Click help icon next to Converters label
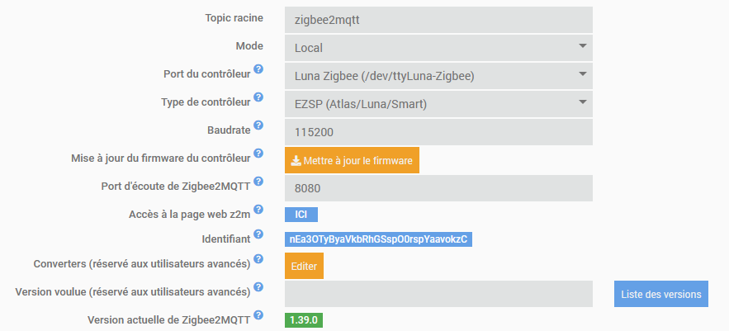The height and width of the screenshot is (331, 729). coord(258,259)
